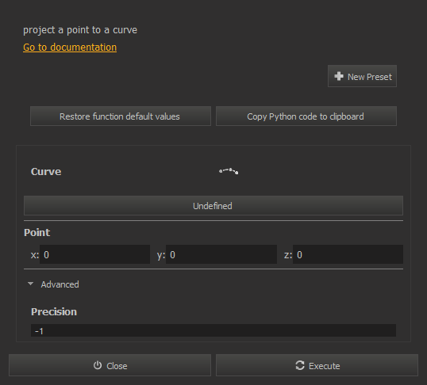Viewport: 427px width, 385px height.
Task: Execute the point projection function
Action: (x=317, y=365)
